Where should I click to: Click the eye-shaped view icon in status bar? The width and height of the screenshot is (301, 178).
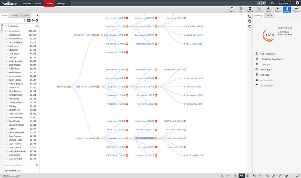click(x=287, y=175)
